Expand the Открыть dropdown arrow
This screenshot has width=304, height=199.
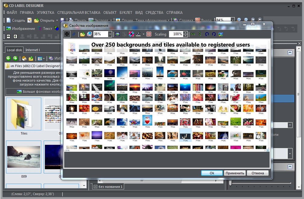click(57, 20)
